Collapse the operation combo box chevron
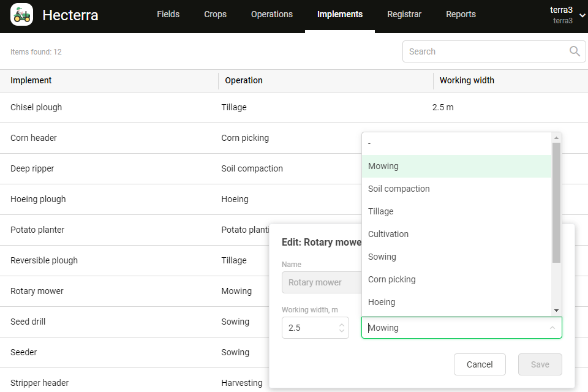Viewport: 588px width, 392px height. [x=552, y=328]
